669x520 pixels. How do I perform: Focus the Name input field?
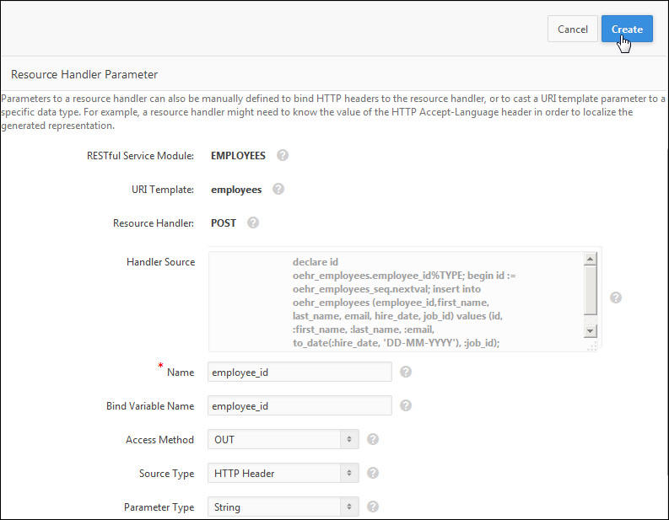point(299,372)
